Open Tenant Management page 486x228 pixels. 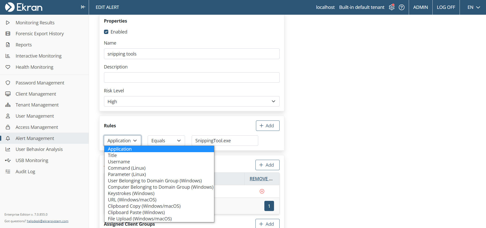37,105
